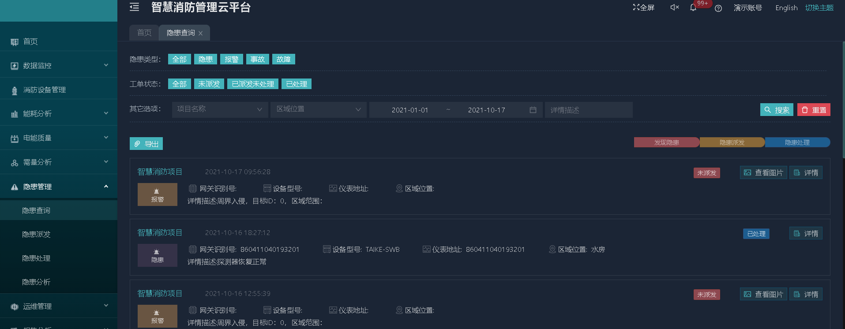Open notifications bell with 99+ badge
845x329 pixels.
click(693, 8)
